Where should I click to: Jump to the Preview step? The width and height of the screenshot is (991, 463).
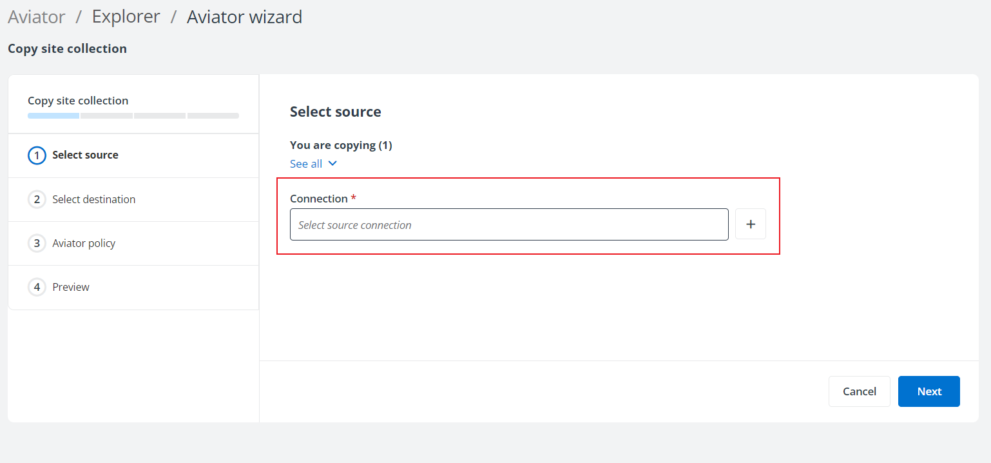[x=71, y=287]
